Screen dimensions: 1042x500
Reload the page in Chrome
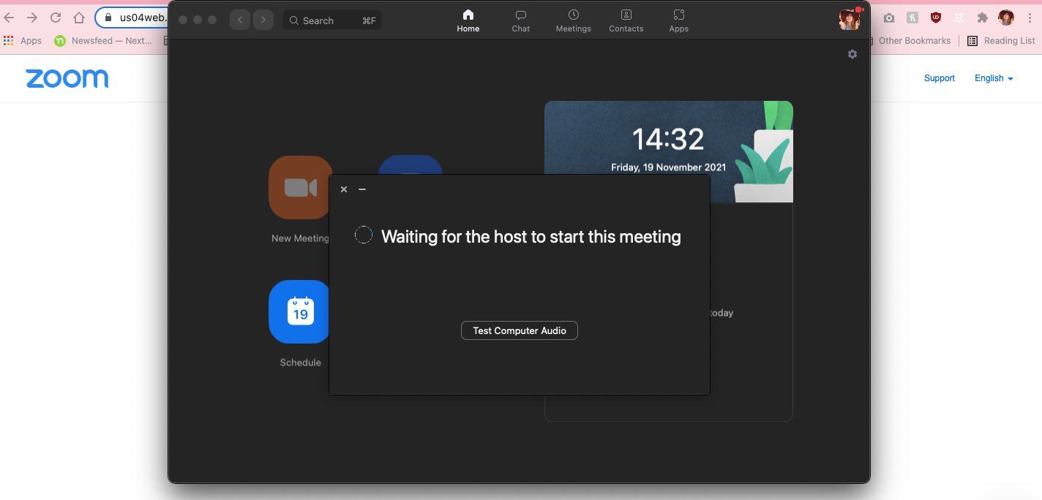[56, 18]
